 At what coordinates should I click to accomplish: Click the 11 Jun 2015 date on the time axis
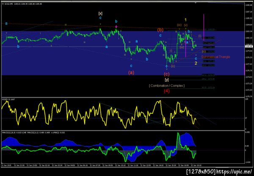(x=6, y=165)
